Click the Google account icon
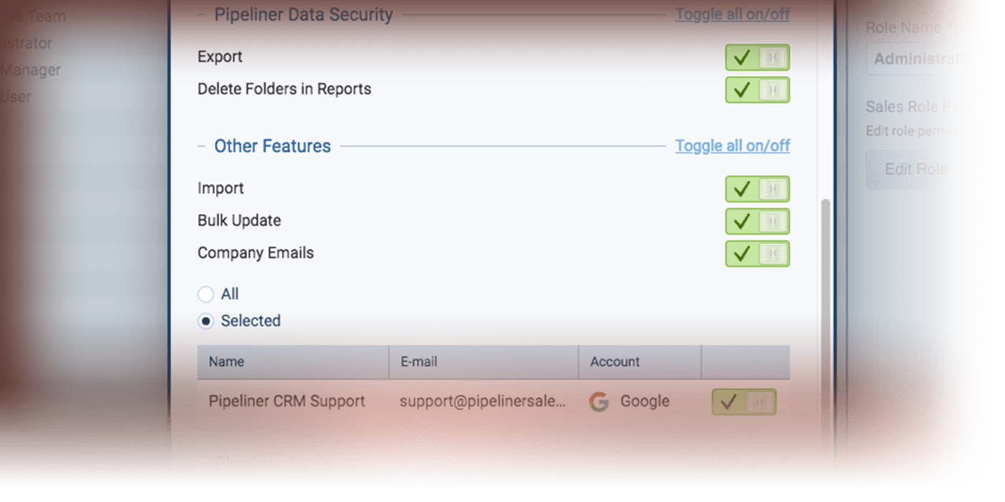 coord(598,401)
